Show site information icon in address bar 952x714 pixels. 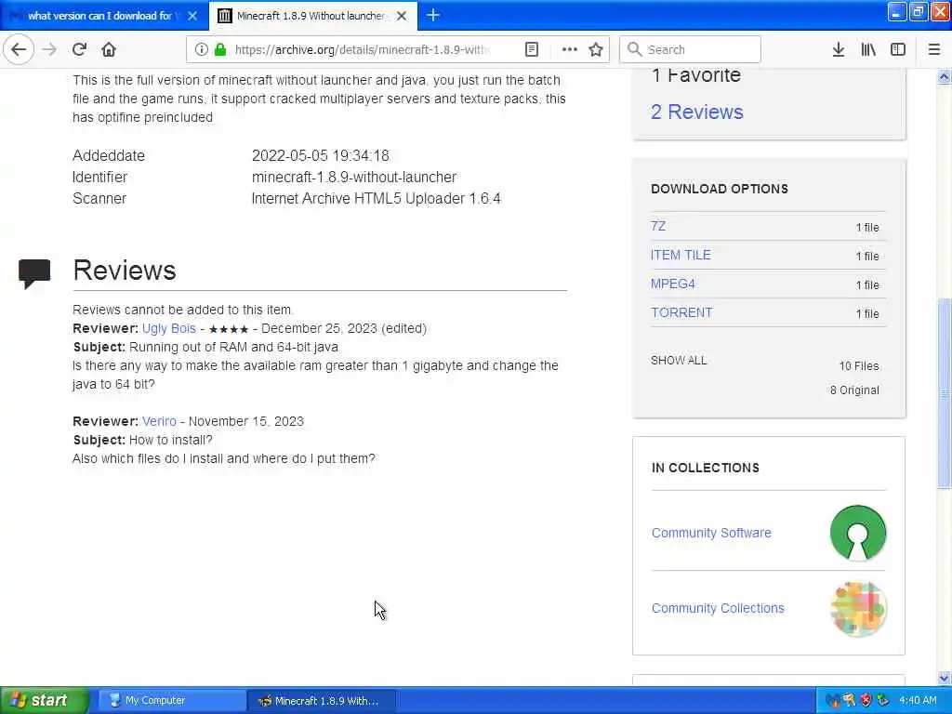click(x=201, y=49)
